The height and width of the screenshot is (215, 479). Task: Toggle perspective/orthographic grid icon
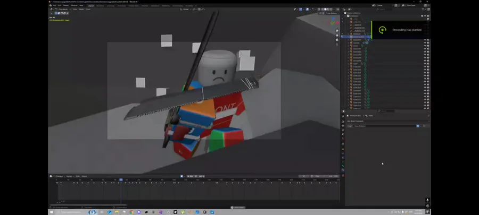pyautogui.click(x=337, y=44)
